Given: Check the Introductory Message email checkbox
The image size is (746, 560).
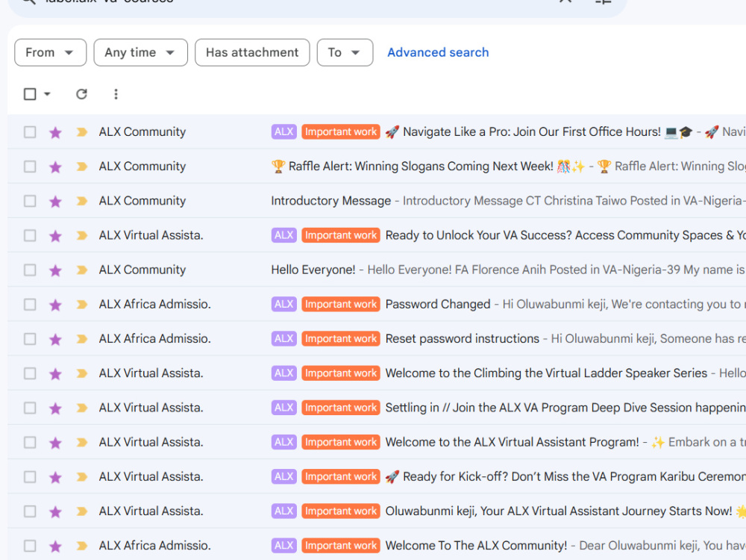Looking at the screenshot, I should 30,201.
